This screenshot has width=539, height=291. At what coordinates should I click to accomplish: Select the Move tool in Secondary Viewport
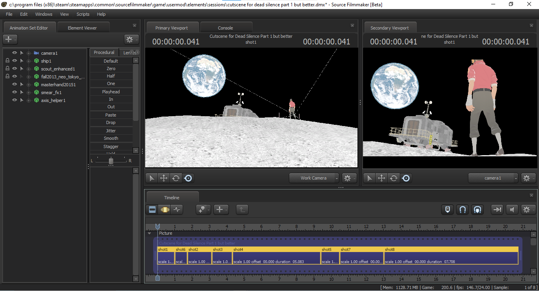pos(382,178)
